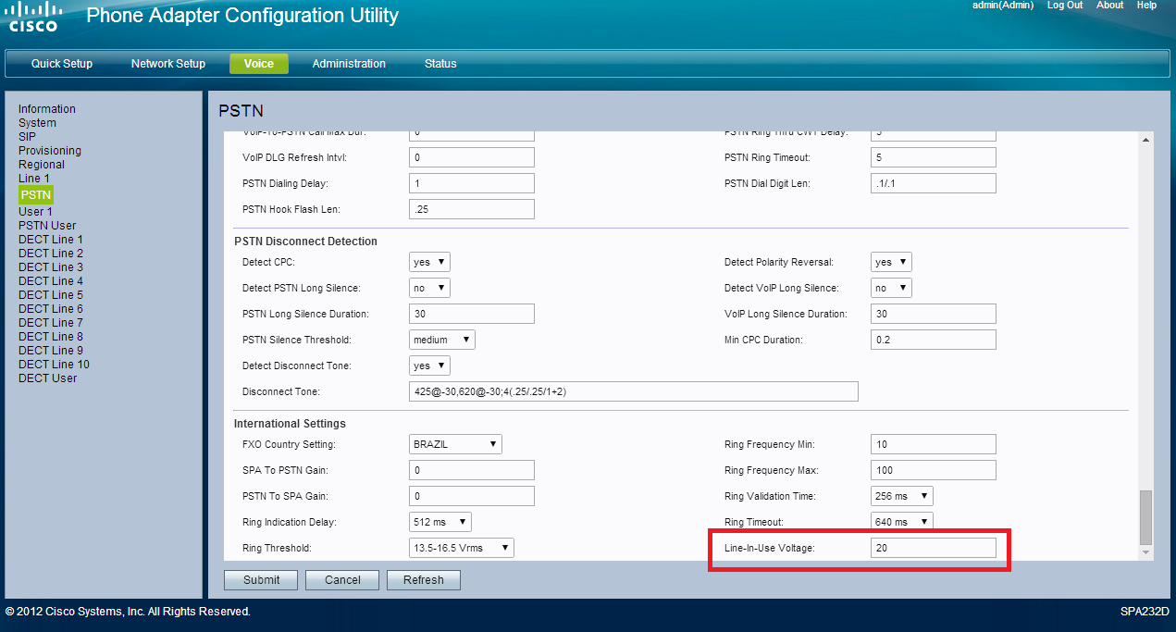Screen dimensions: 1176x632
Task: Go to the Status tab
Action: click(x=440, y=64)
